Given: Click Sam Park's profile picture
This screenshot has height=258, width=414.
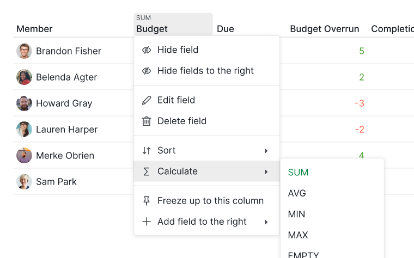Looking at the screenshot, I should pyautogui.click(x=25, y=181).
